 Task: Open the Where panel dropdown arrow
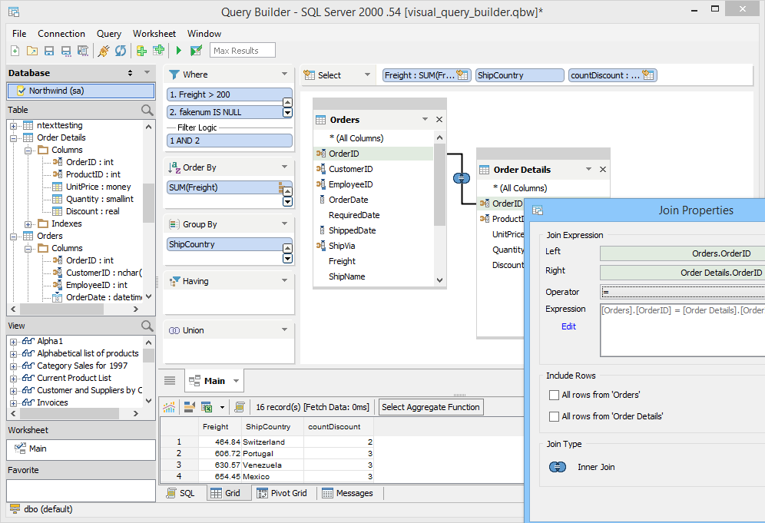[x=285, y=74]
